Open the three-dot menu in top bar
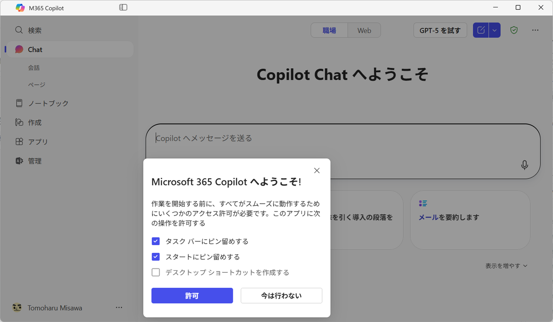553x322 pixels. pos(535,30)
